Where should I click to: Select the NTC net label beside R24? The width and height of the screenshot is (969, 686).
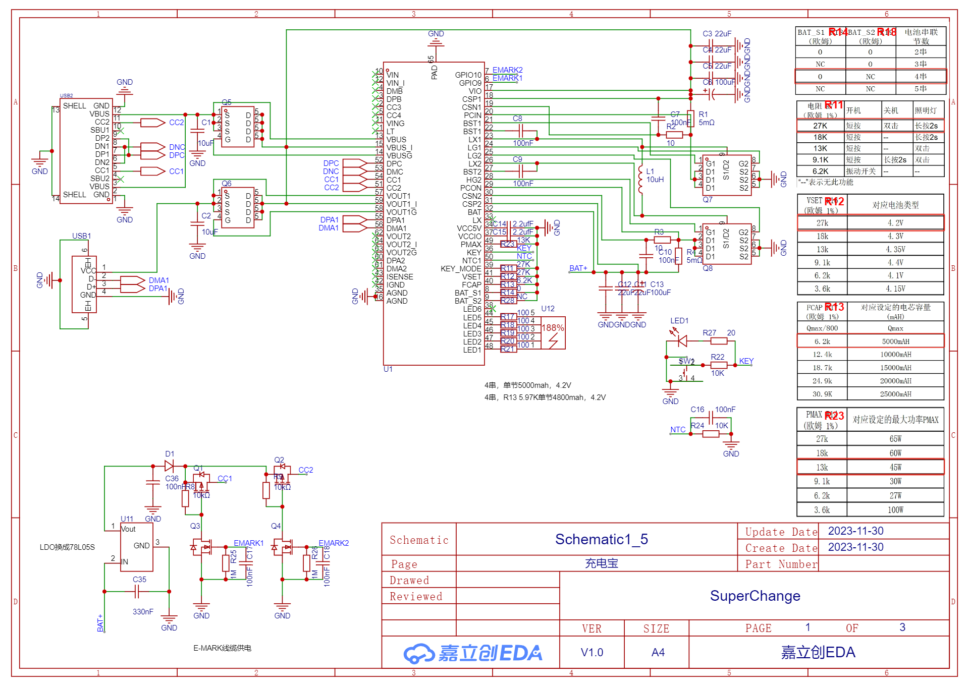tap(678, 429)
